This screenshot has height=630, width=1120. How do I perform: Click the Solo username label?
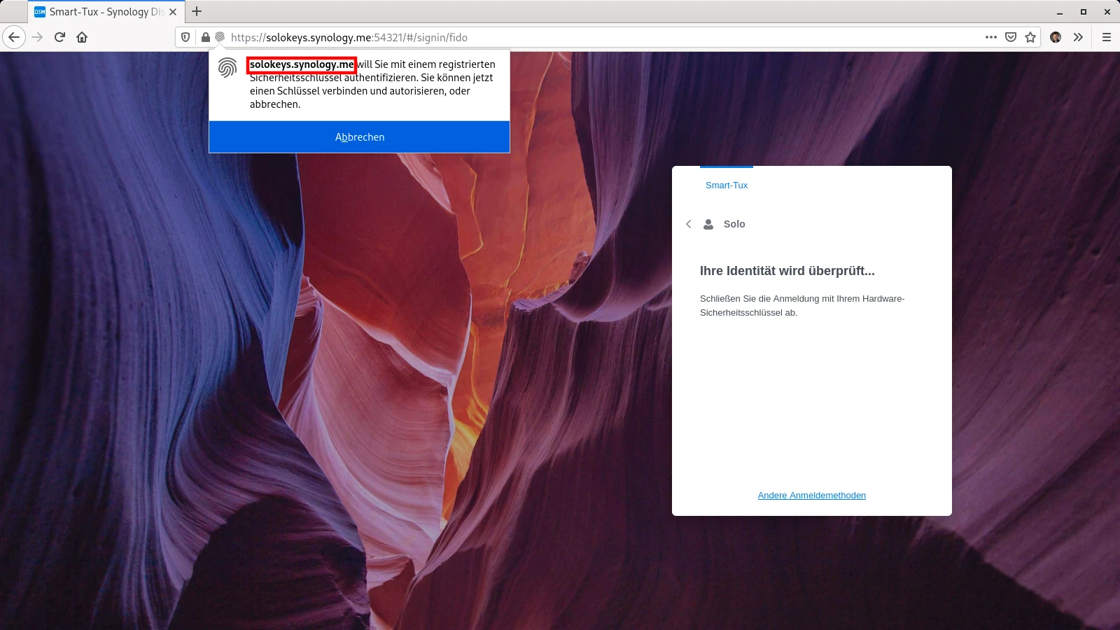click(734, 224)
